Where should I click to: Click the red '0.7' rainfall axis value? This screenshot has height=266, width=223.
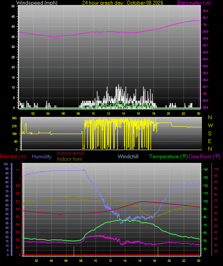pos(18,201)
